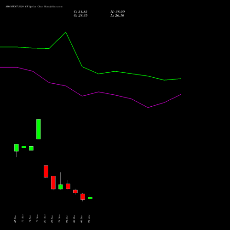
Task: Click the 28 Nov date label
Action: pos(59,219)
